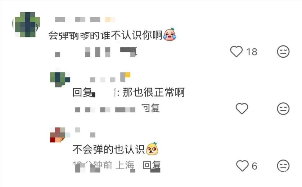Open avatar of the "那也很正常啊" replier
Screen dimensions: 302x187
(x=60, y=79)
